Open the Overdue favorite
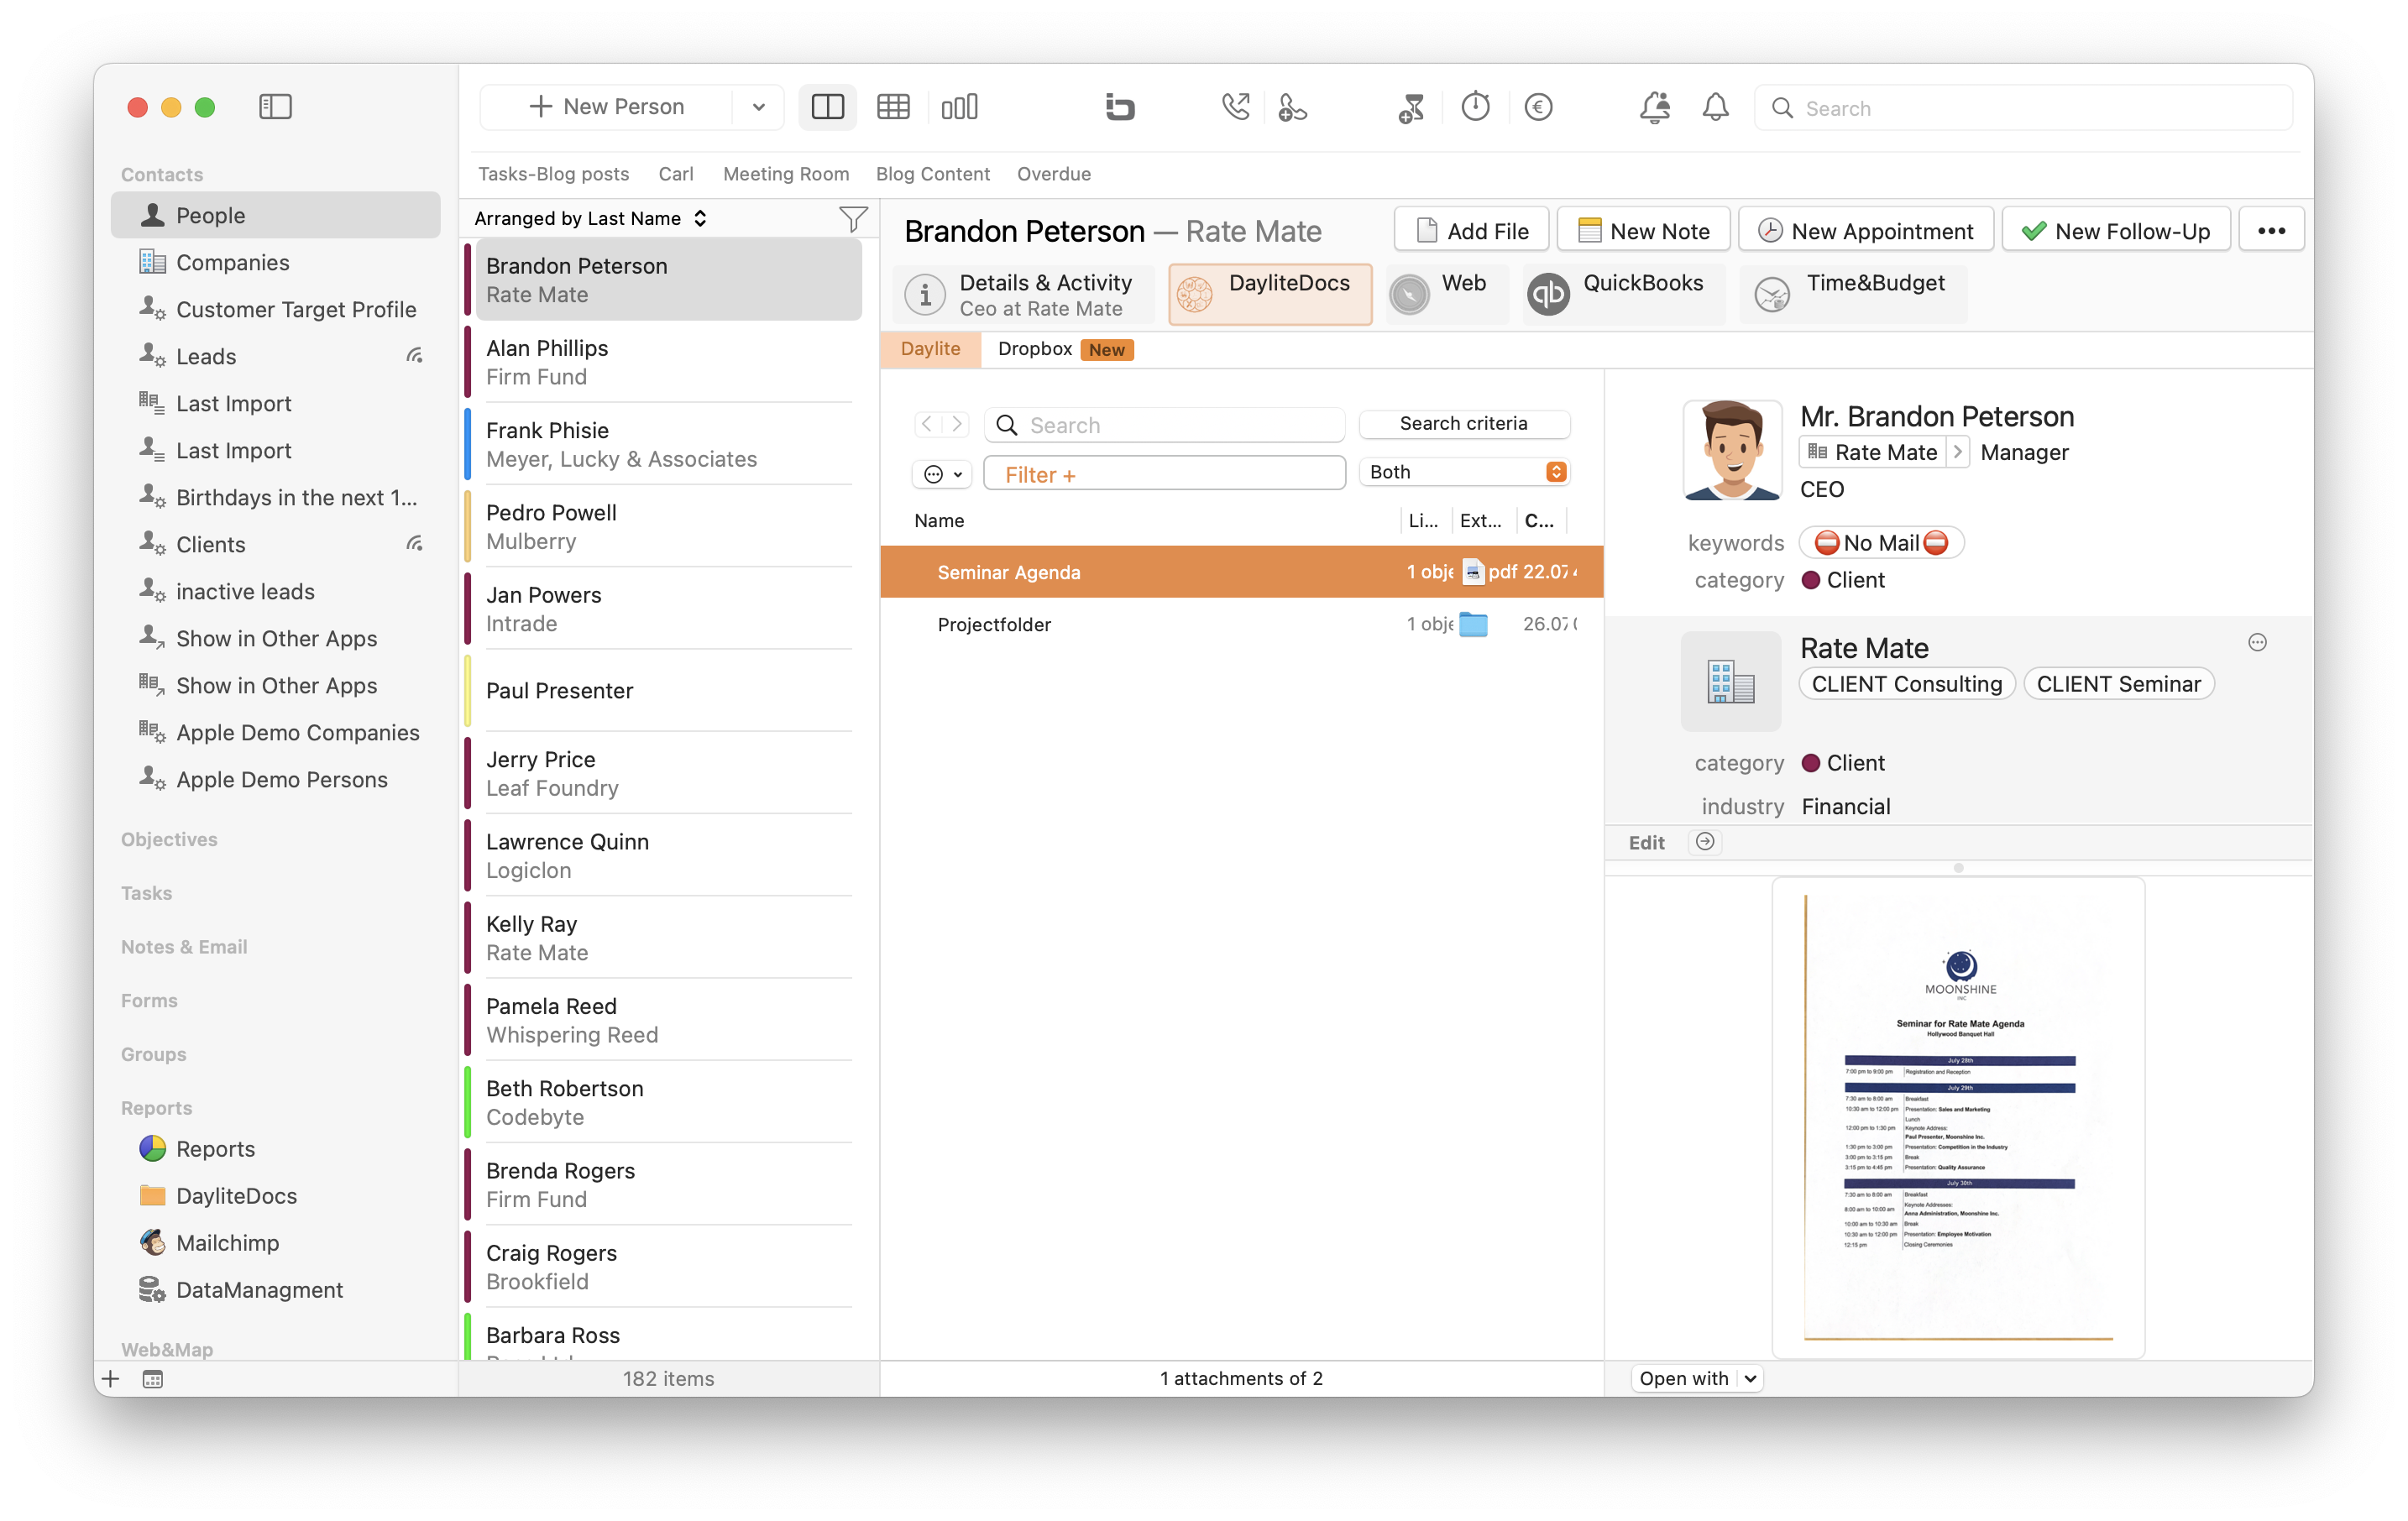The height and width of the screenshot is (1521, 2408). (x=1054, y=174)
